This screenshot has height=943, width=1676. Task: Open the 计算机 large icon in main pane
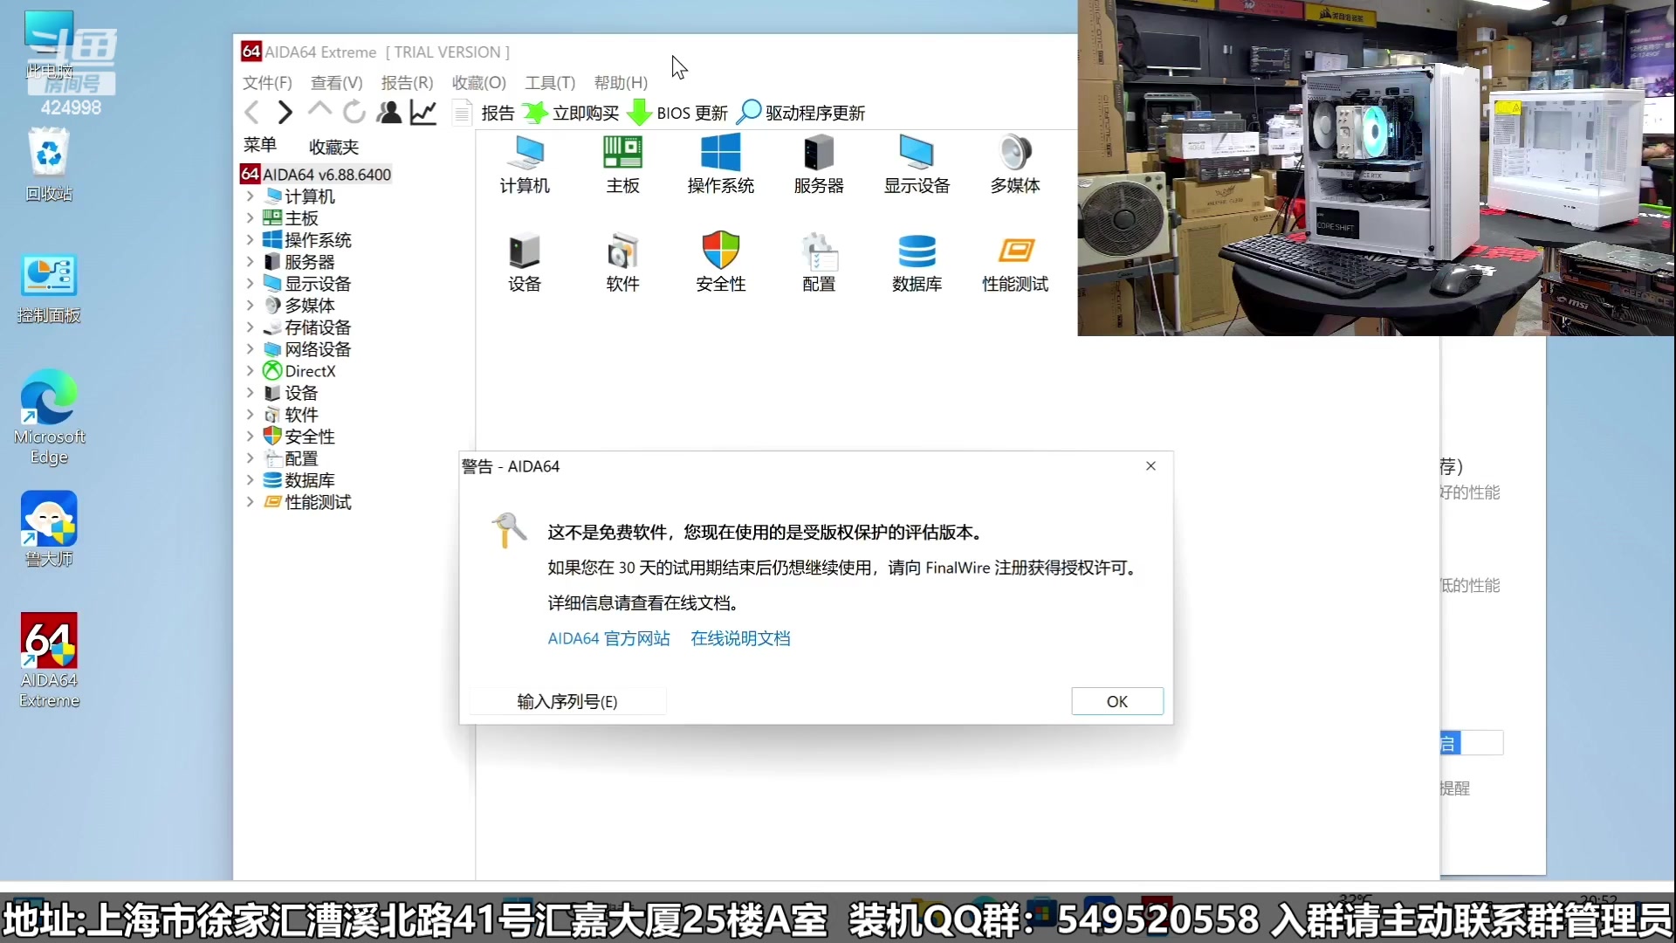[525, 165]
